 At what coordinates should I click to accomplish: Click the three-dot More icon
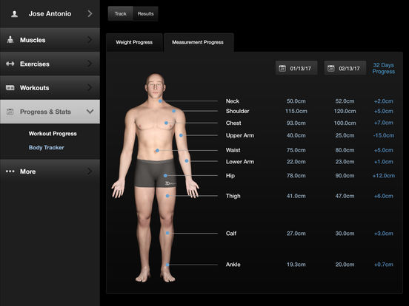10,171
